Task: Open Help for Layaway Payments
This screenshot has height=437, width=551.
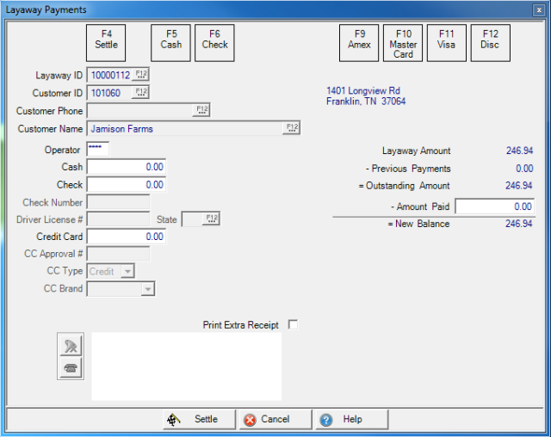Action: (350, 420)
